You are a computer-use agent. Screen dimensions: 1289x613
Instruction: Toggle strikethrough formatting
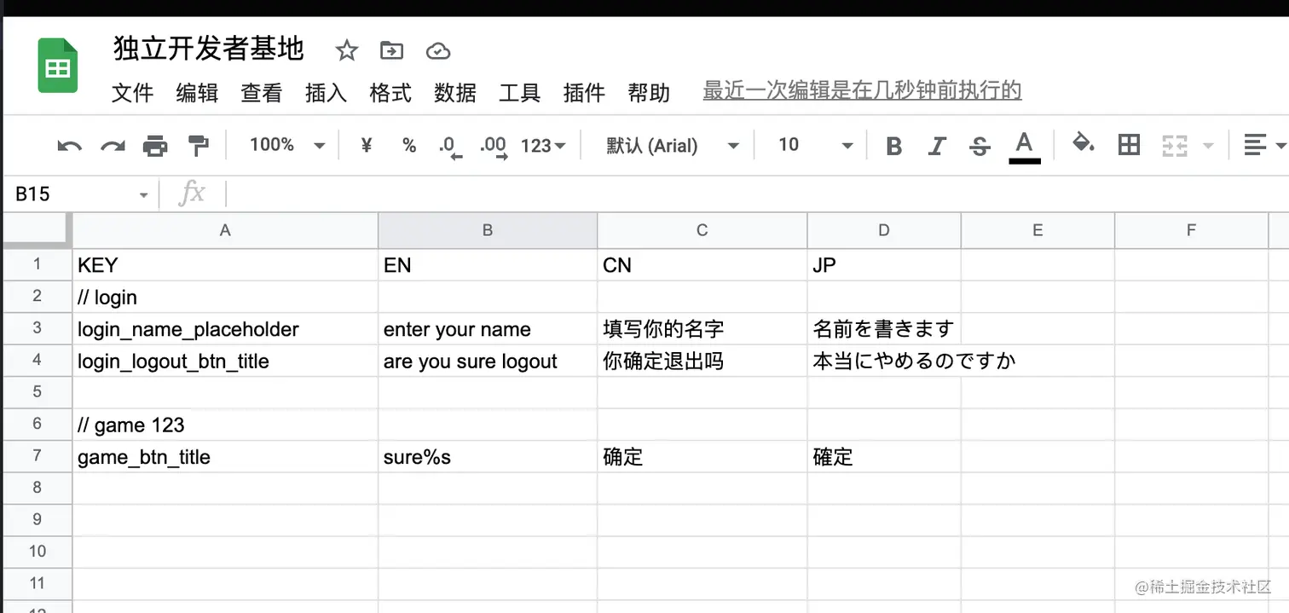click(980, 146)
